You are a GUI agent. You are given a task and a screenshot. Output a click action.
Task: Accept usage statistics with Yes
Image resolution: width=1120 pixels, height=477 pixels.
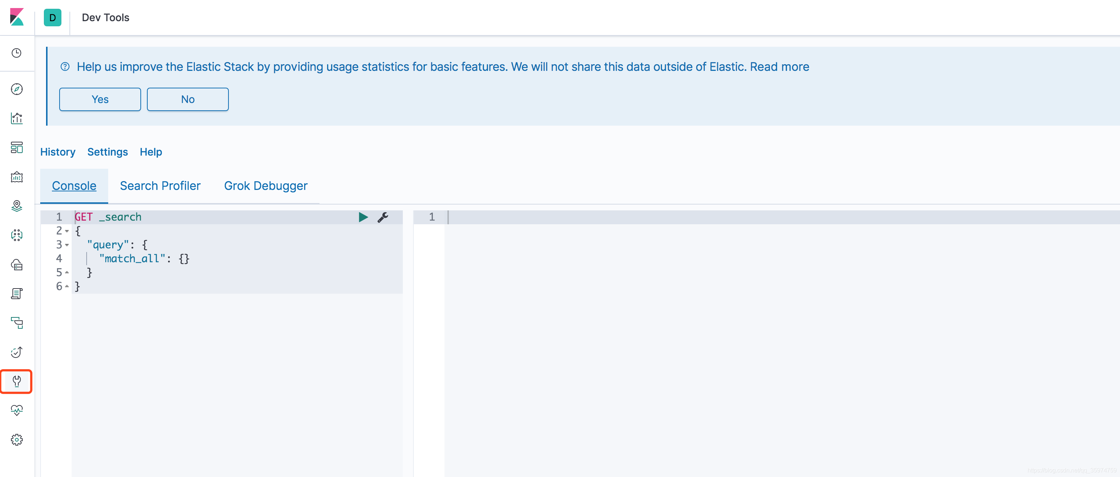point(100,99)
